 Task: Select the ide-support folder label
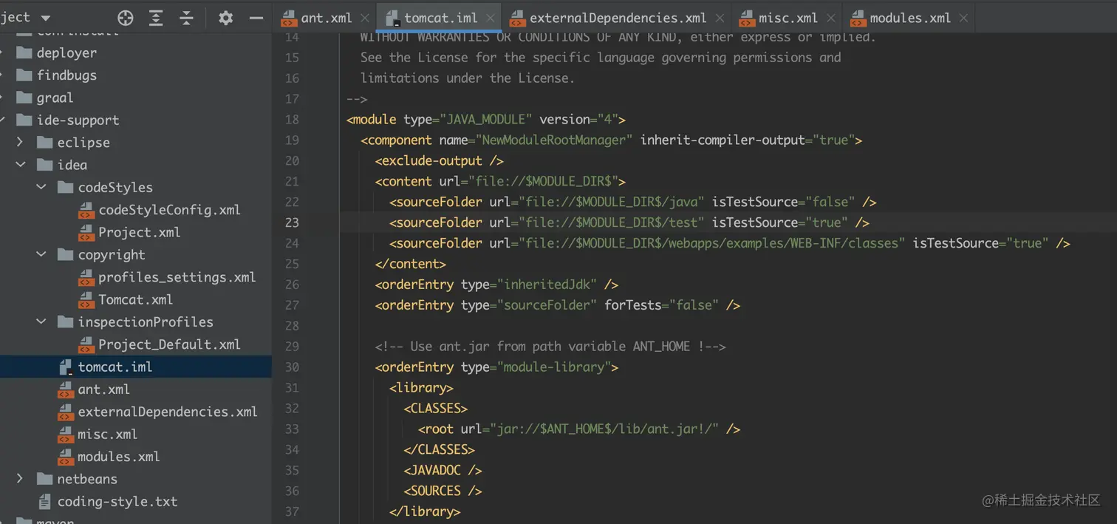(78, 120)
